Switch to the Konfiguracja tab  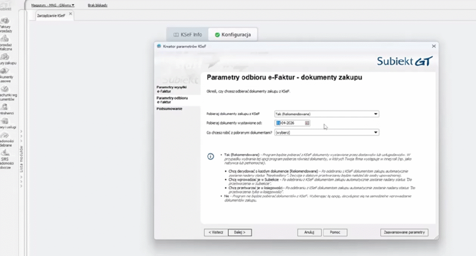pos(232,34)
